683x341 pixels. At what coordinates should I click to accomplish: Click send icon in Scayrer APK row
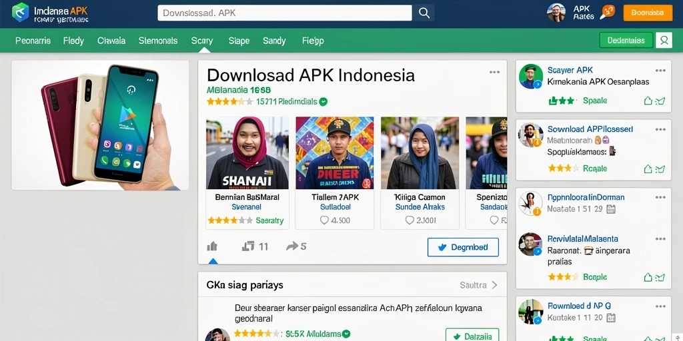click(x=660, y=101)
